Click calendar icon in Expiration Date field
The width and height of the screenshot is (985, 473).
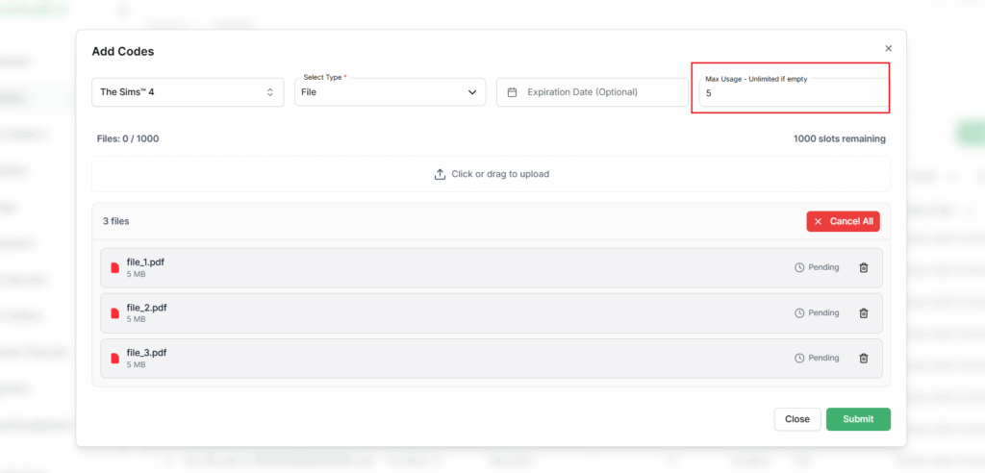[x=512, y=92]
